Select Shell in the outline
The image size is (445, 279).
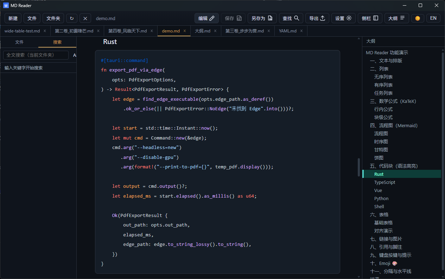point(379,206)
